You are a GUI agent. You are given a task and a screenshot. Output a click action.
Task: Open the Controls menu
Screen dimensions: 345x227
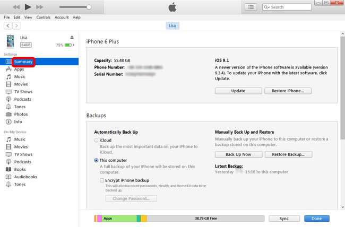coord(44,17)
